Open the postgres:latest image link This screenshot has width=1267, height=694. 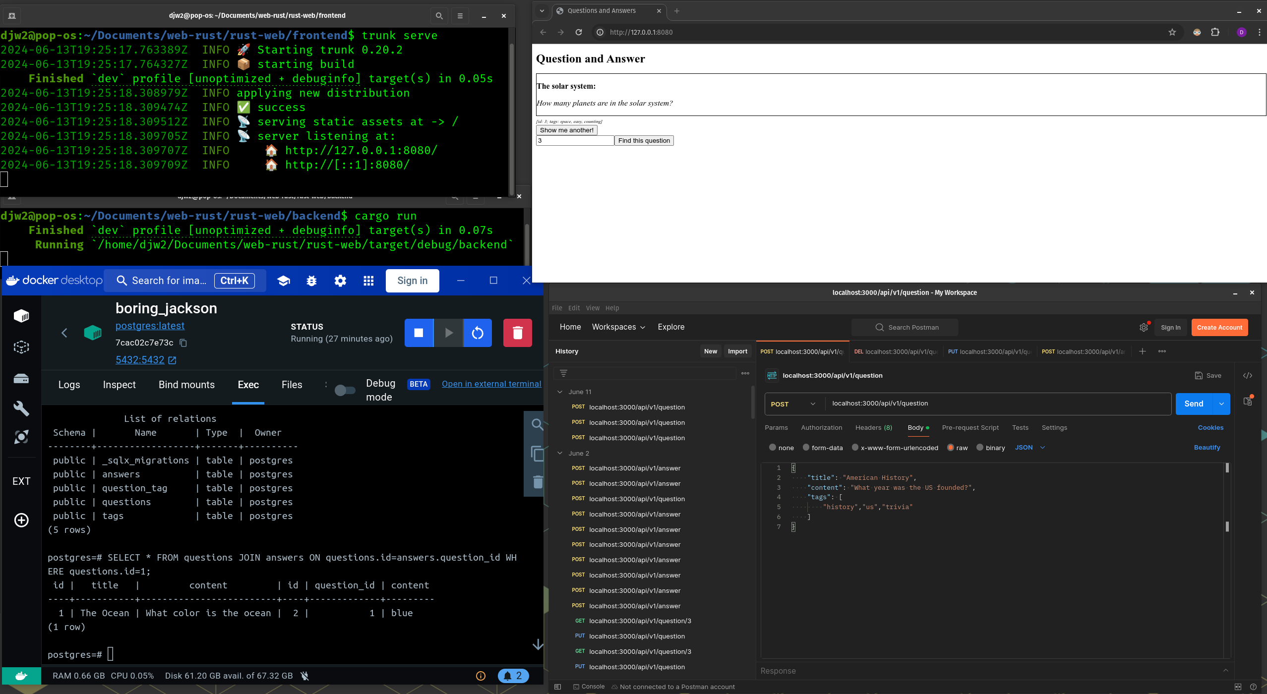point(150,326)
